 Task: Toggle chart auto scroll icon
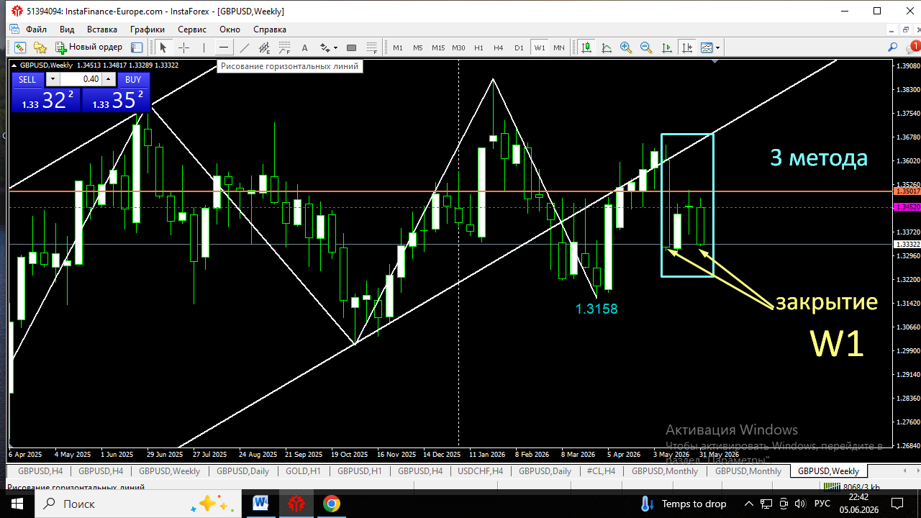pyautogui.click(x=667, y=47)
